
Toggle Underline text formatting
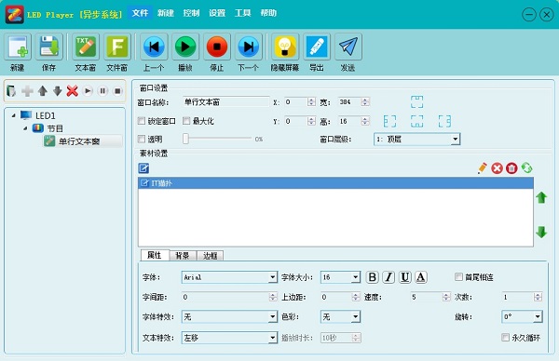click(x=405, y=277)
